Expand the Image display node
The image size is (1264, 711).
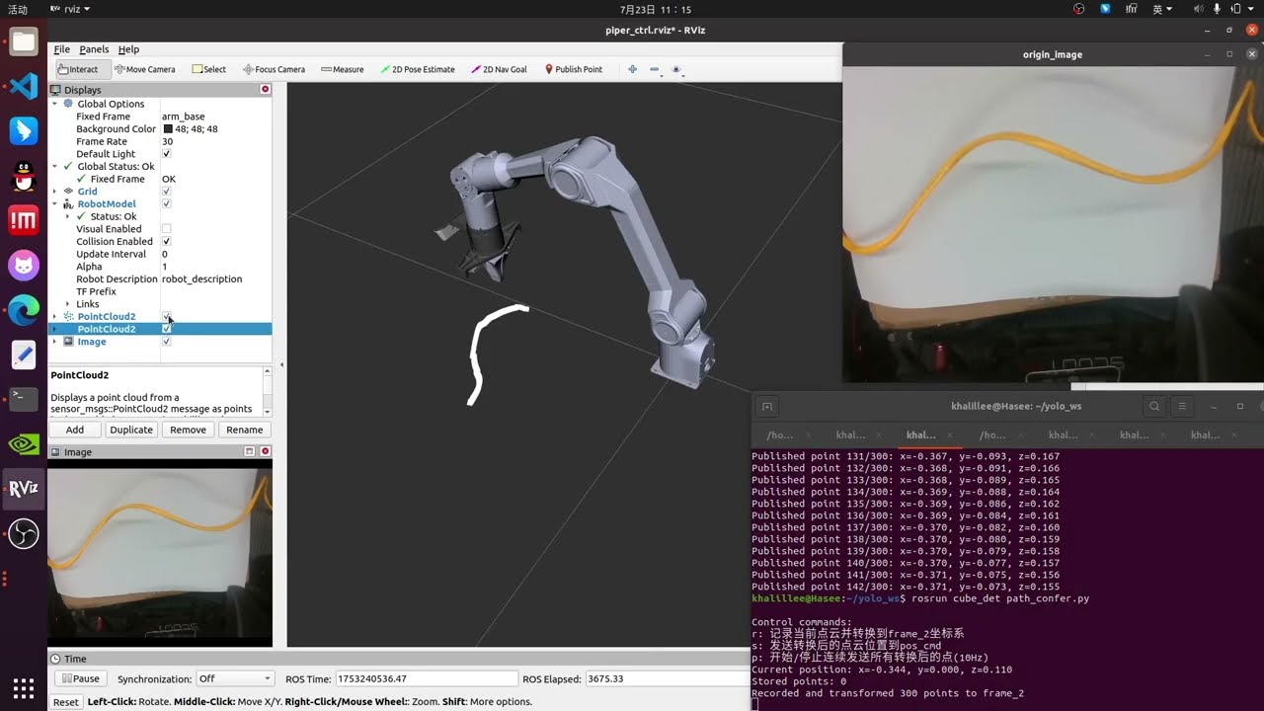(x=55, y=342)
